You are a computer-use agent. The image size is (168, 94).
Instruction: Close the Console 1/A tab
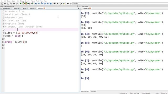tap(90, 8)
